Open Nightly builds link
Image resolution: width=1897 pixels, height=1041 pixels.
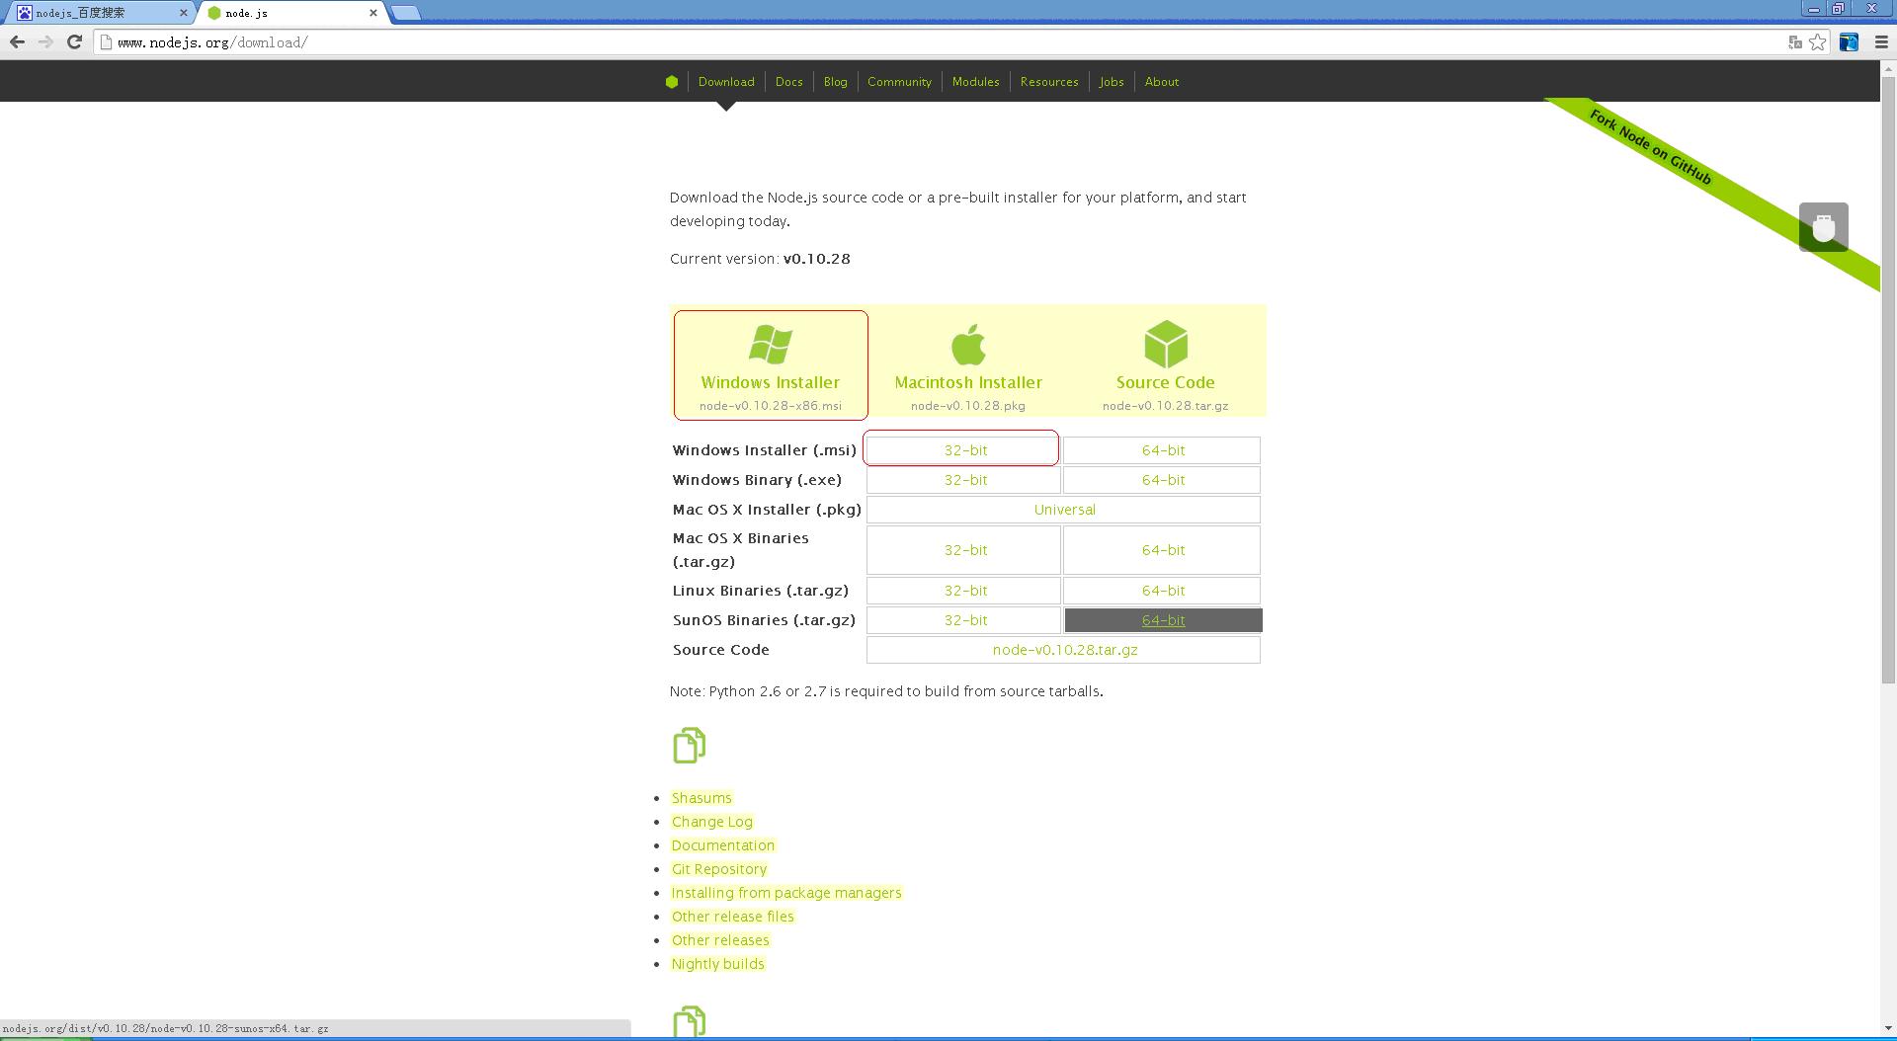(x=718, y=964)
